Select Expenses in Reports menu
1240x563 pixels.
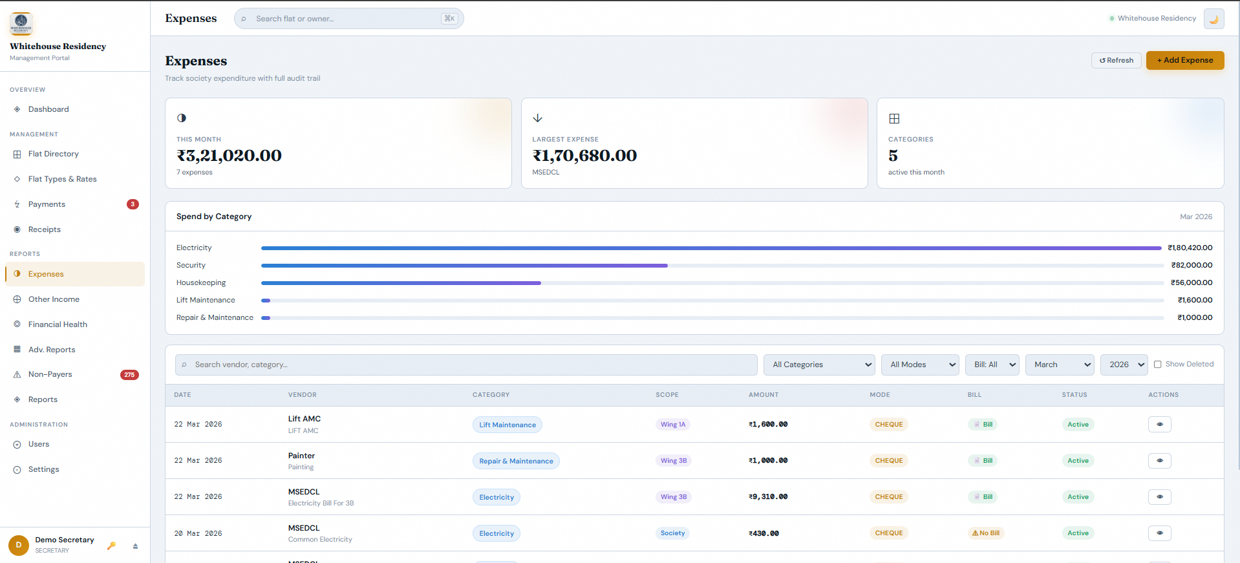(x=75, y=274)
